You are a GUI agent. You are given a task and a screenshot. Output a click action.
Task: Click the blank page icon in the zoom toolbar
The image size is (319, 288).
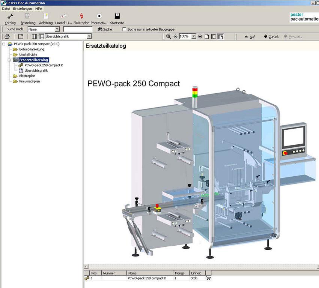(x=207, y=36)
